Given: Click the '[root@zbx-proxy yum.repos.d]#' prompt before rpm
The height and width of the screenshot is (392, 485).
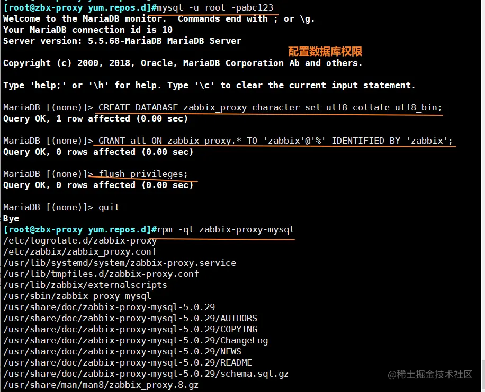Looking at the screenshot, I should 80,230.
